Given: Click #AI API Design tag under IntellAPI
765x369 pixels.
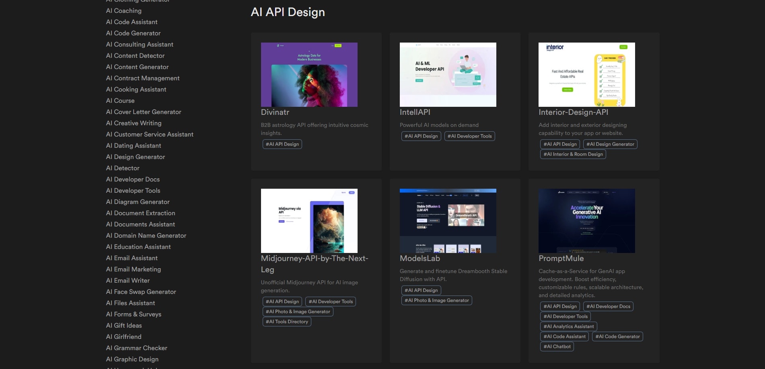Looking at the screenshot, I should (421, 136).
